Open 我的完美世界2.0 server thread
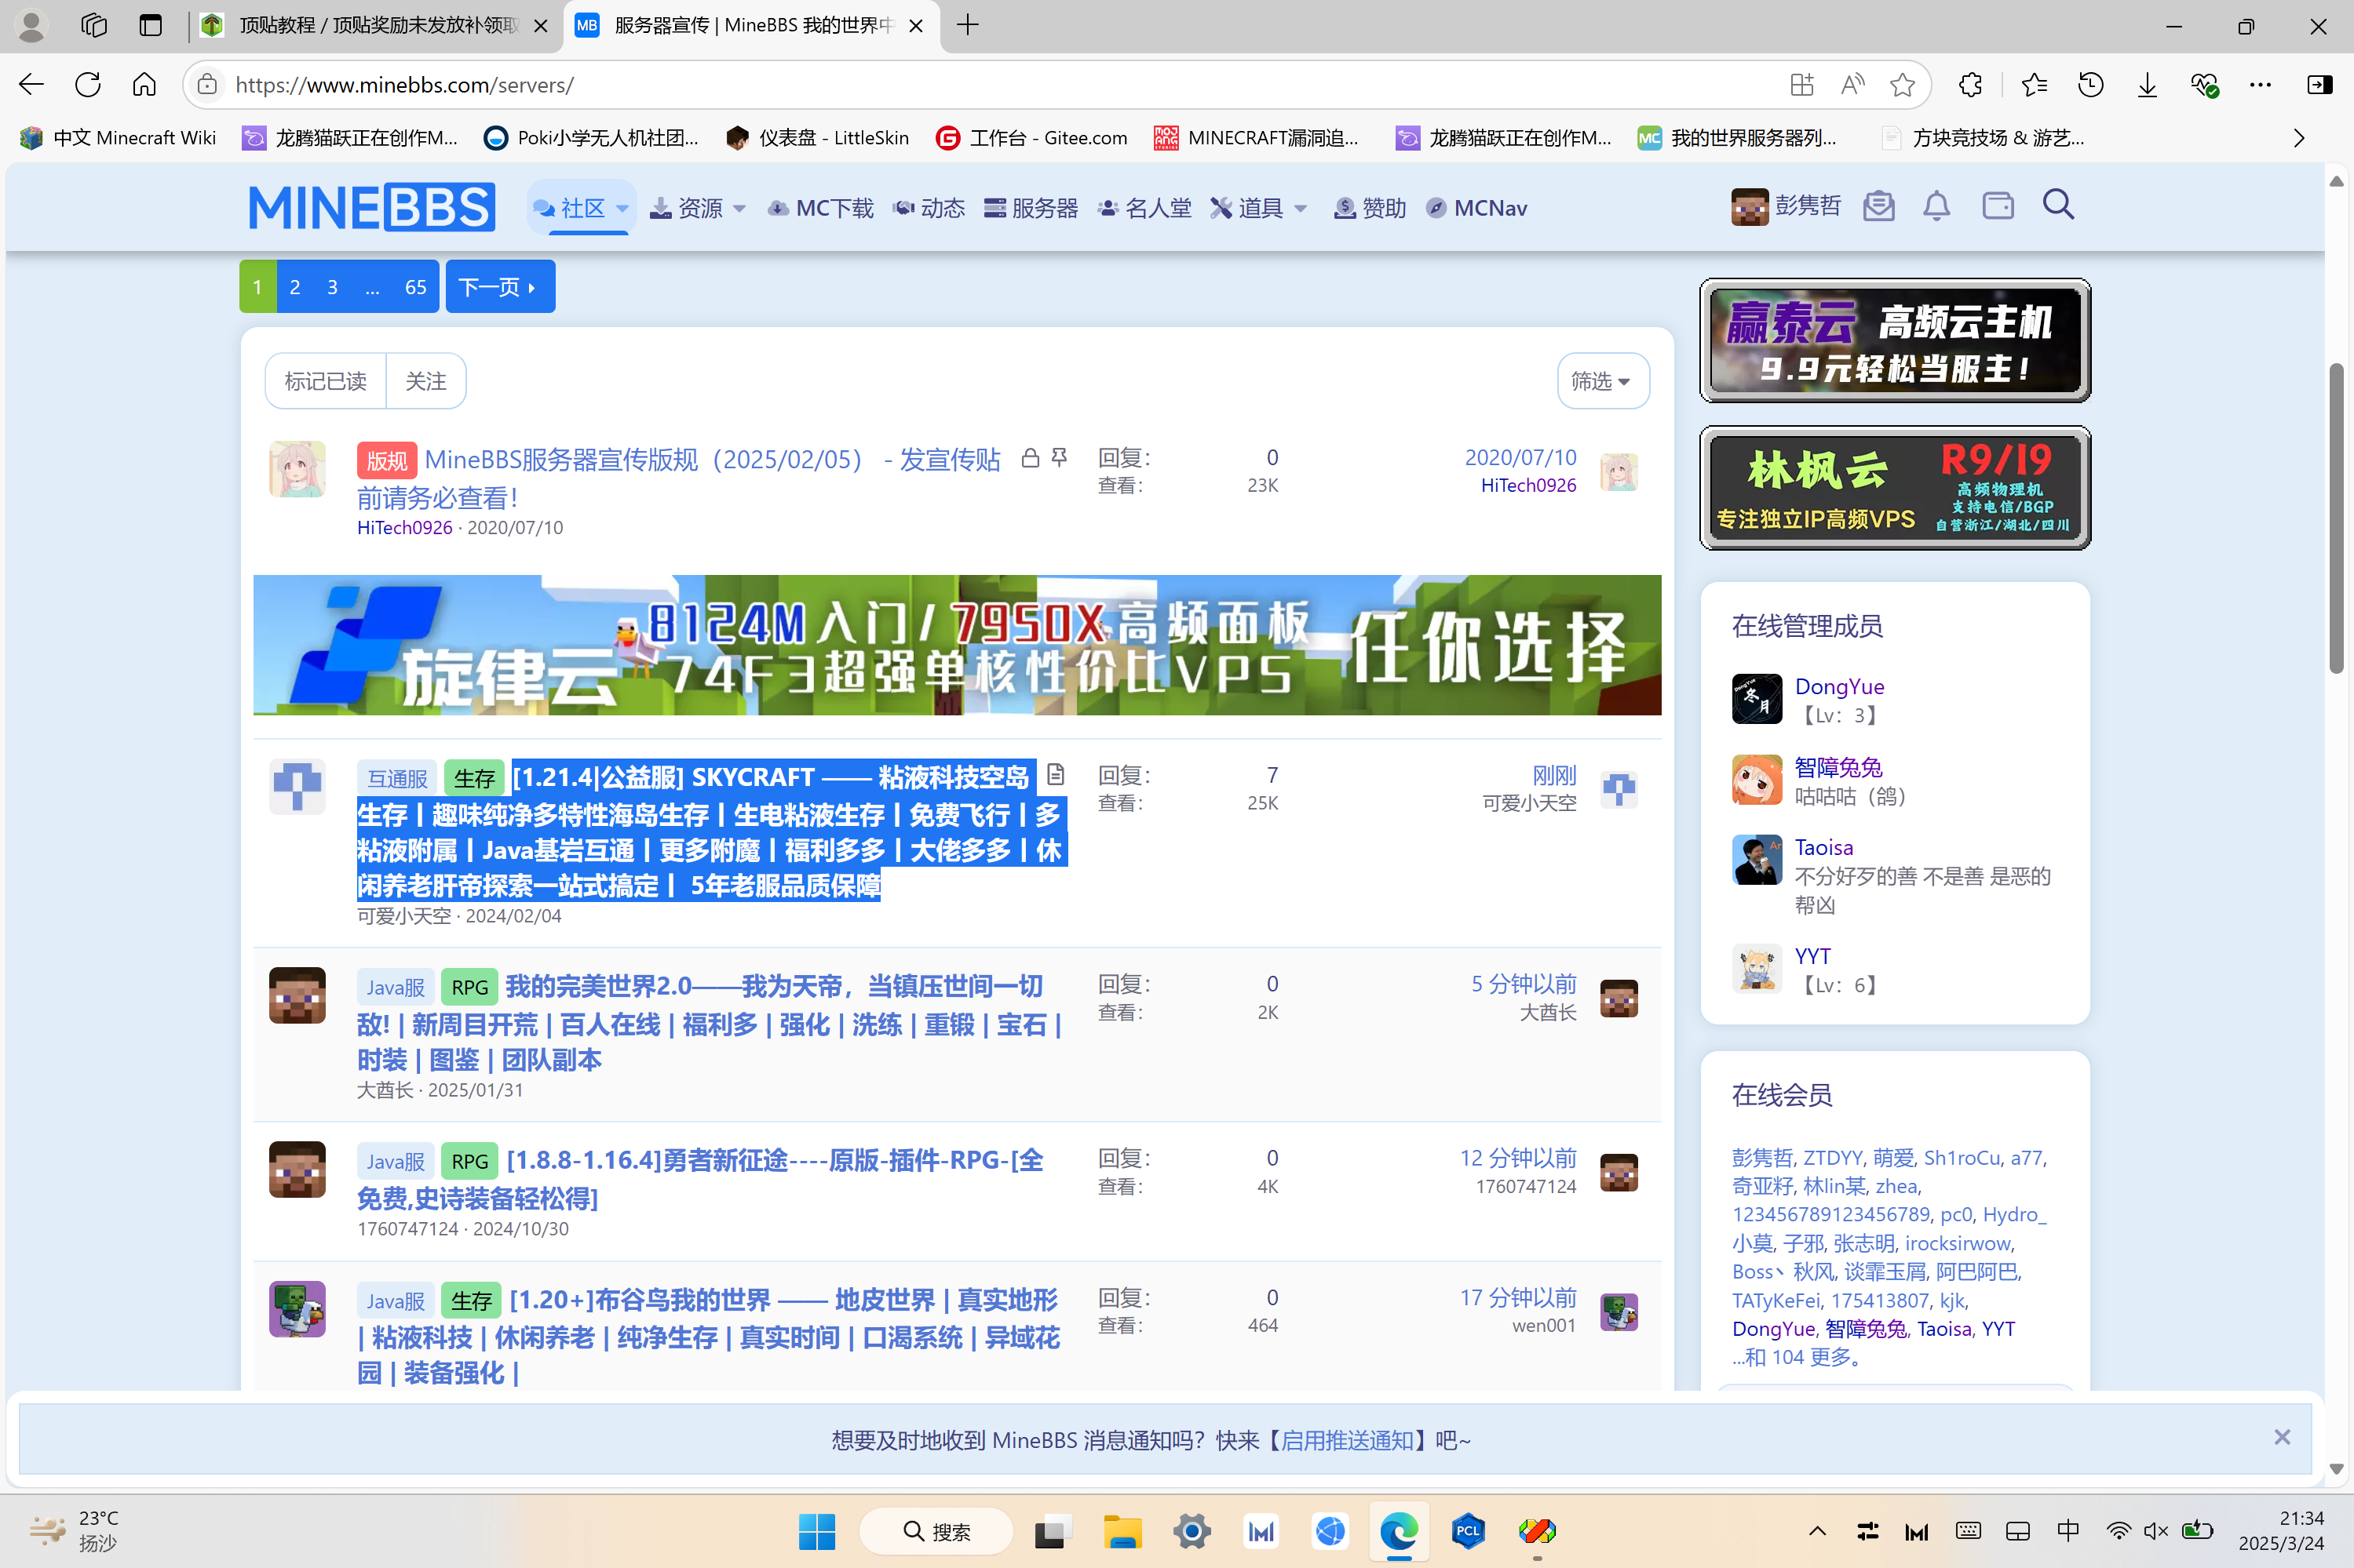Viewport: 2354px width, 1568px height. [x=710, y=1023]
